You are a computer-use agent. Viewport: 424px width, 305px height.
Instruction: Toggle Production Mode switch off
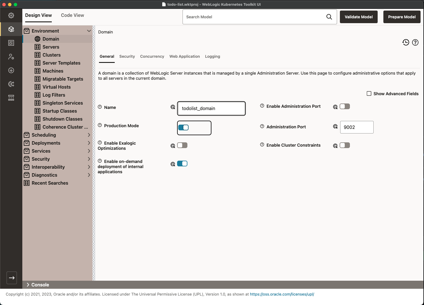(183, 127)
